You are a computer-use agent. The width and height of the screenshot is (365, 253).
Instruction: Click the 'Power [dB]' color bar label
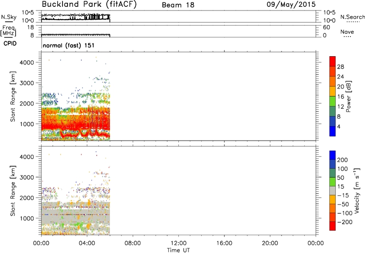tap(349, 96)
